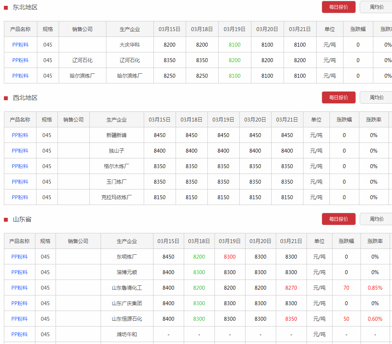
Task: Select 辽河石化 in the 销售公司 column
Action: point(82,60)
